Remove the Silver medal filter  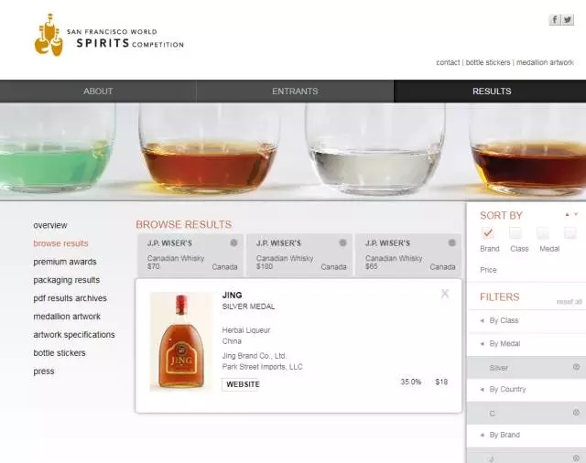pyautogui.click(x=576, y=367)
